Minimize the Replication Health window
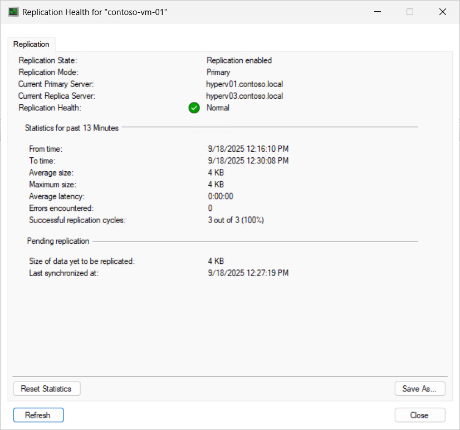Screen dimensions: 460x430 pos(378,12)
